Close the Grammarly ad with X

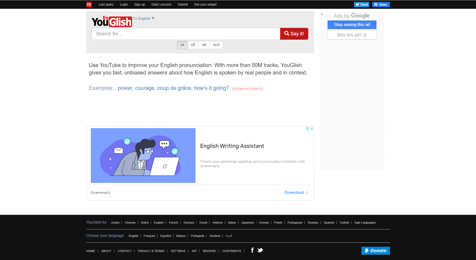coord(312,129)
